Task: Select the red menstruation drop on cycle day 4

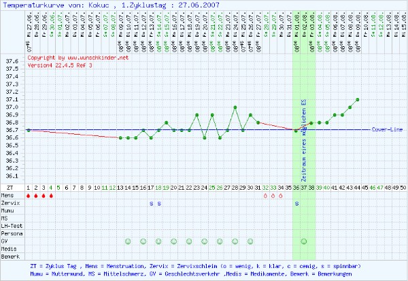Action: [52, 196]
